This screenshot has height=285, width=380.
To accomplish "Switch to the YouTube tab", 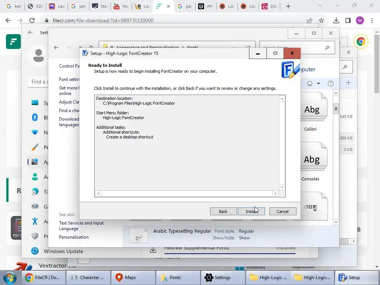I will pos(121,6).
